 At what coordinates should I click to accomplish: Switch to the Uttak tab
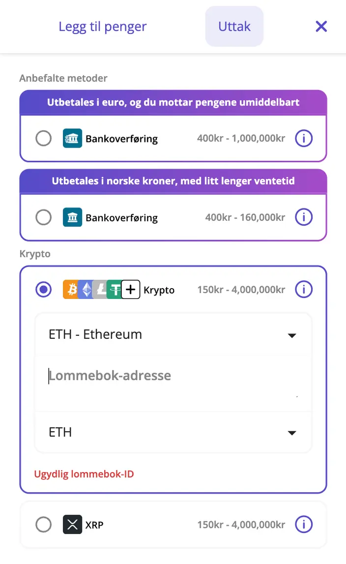[234, 27]
